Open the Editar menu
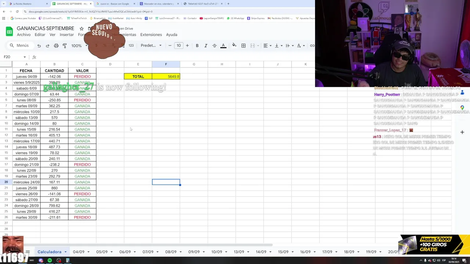470x264 pixels. coord(40,34)
